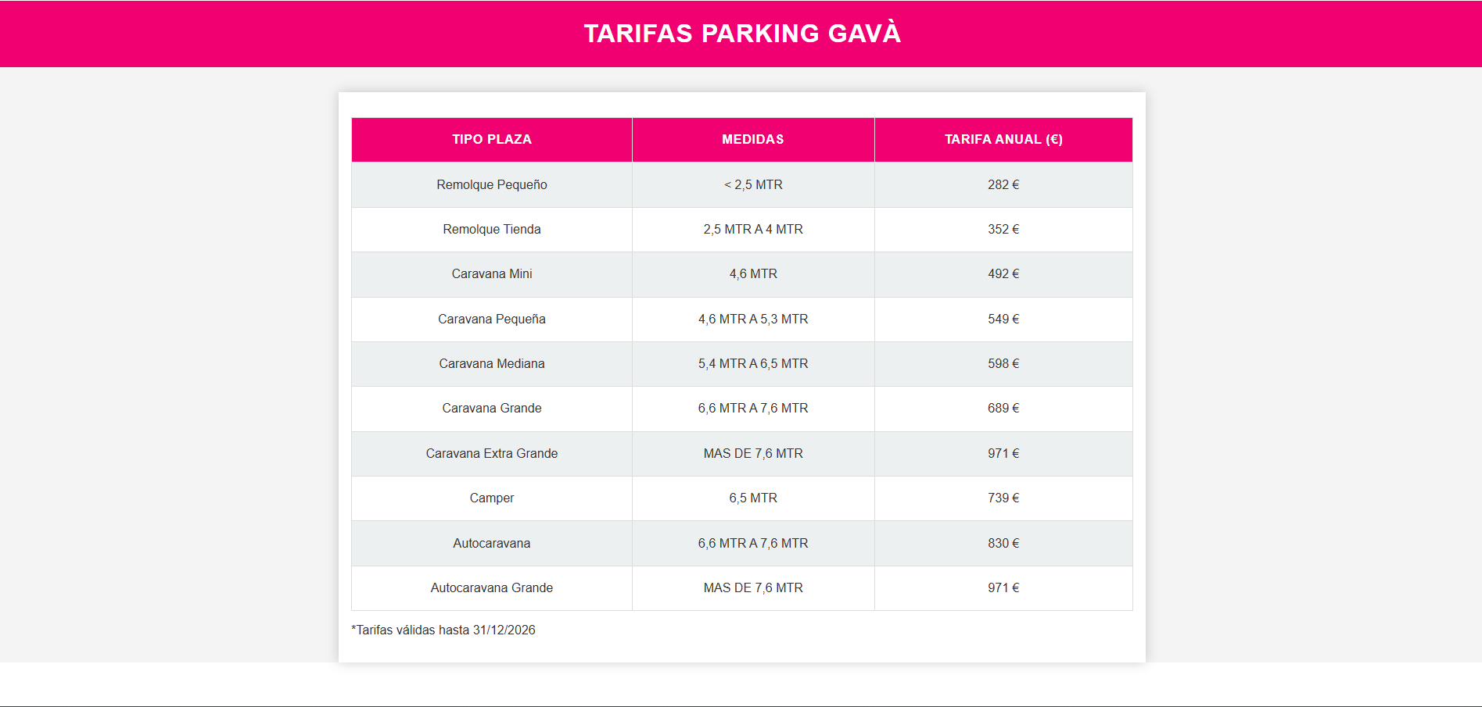Screen dimensions: 1482x707
Task: Click the '< 2,5 MTR' measurement cell
Action: [753, 185]
